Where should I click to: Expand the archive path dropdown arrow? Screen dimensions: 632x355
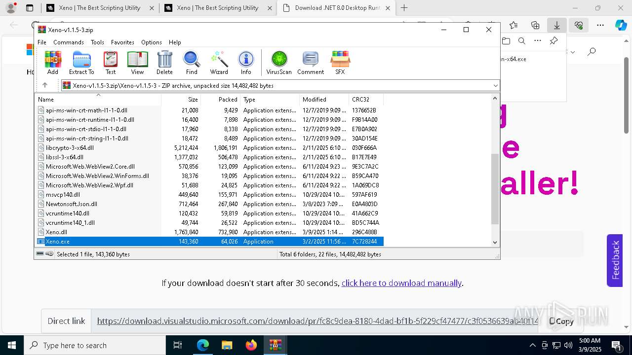[x=495, y=85]
